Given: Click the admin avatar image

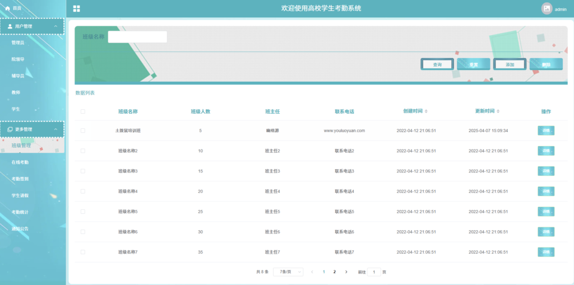Looking at the screenshot, I should pyautogui.click(x=547, y=9).
